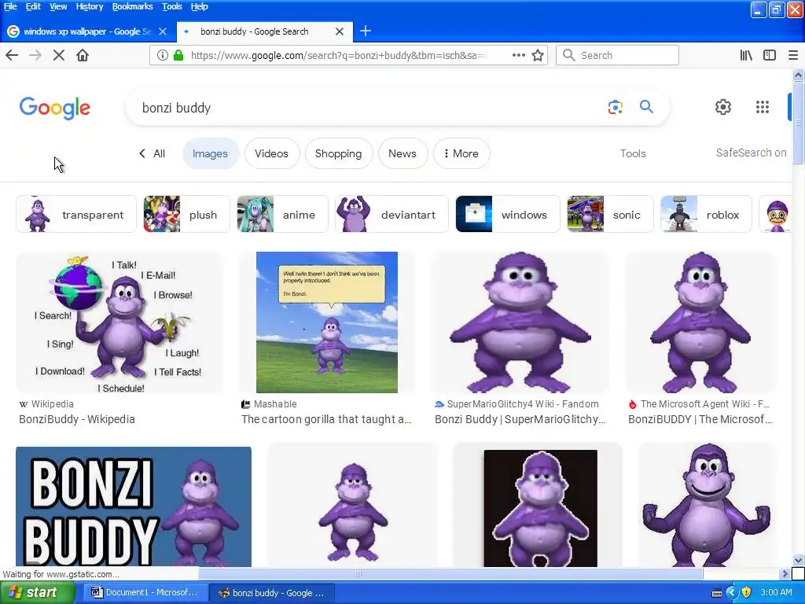Open the Bonzi image with black background
The image size is (805, 604).
(540, 508)
